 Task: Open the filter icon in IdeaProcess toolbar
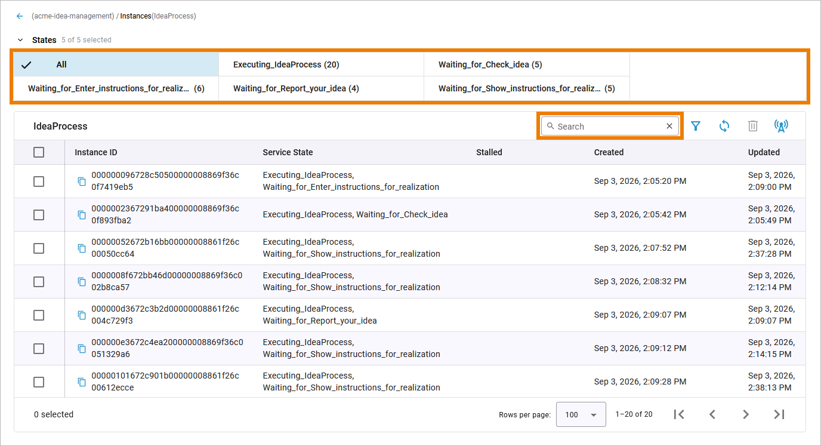point(696,126)
